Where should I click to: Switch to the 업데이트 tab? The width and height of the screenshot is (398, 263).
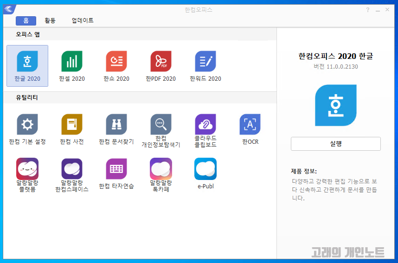pos(83,20)
